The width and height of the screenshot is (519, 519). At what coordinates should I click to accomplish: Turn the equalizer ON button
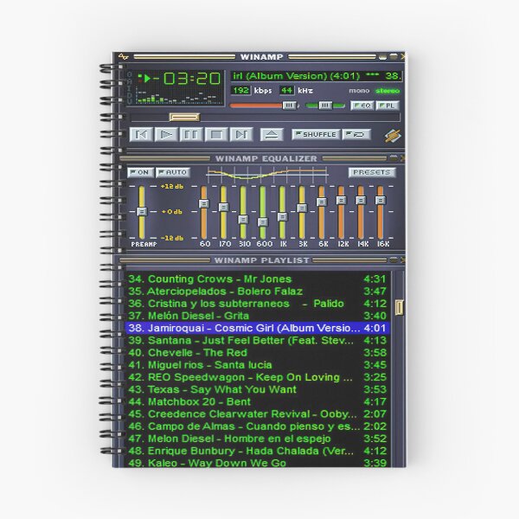(140, 172)
